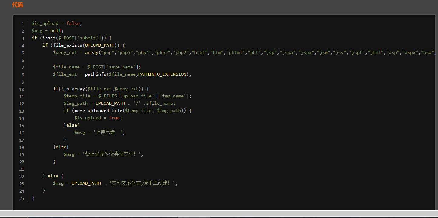Click the '}else{' on line 15
The image size is (438, 218).
[x=71, y=125]
